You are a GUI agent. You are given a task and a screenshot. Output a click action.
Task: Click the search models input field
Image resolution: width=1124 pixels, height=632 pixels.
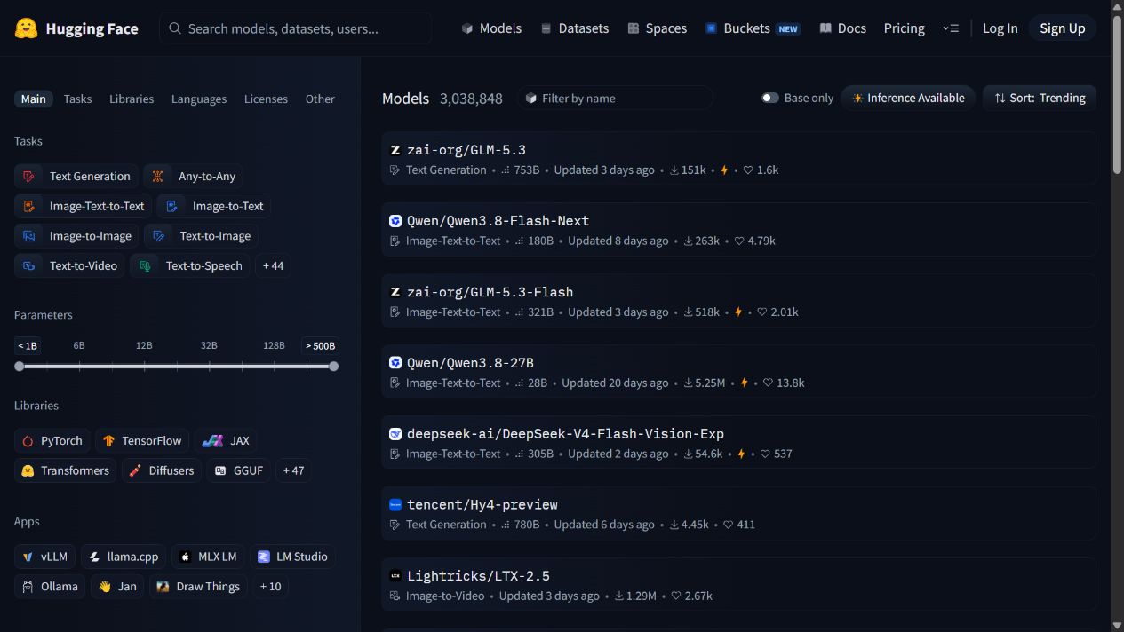pyautogui.click(x=296, y=28)
